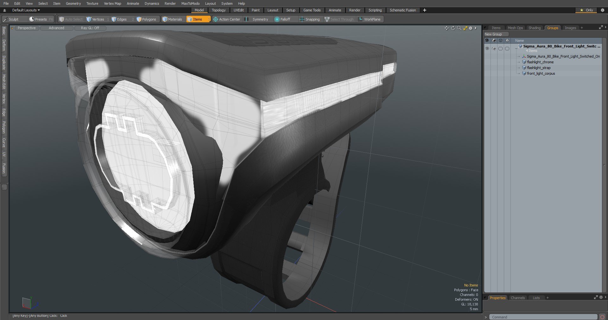Viewport: 608px width, 320px height.
Task: Click the New Group button
Action: (496, 34)
